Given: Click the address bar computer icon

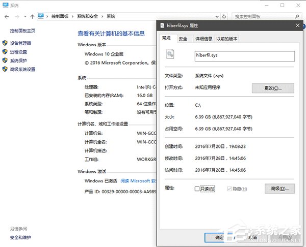Looking at the screenshot, I should tap(41, 16).
